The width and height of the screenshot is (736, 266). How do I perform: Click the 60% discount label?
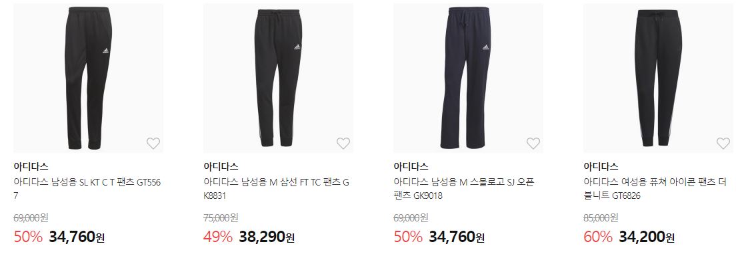597,237
